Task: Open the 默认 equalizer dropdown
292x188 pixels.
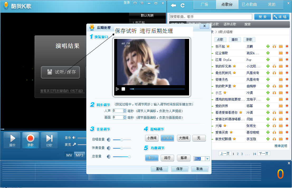Action: [207, 159]
